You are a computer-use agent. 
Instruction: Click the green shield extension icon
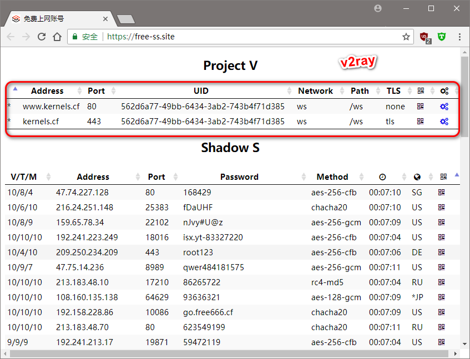[x=442, y=37]
